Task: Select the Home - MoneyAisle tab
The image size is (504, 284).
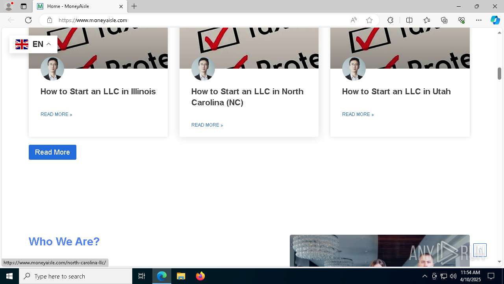Action: point(80,6)
